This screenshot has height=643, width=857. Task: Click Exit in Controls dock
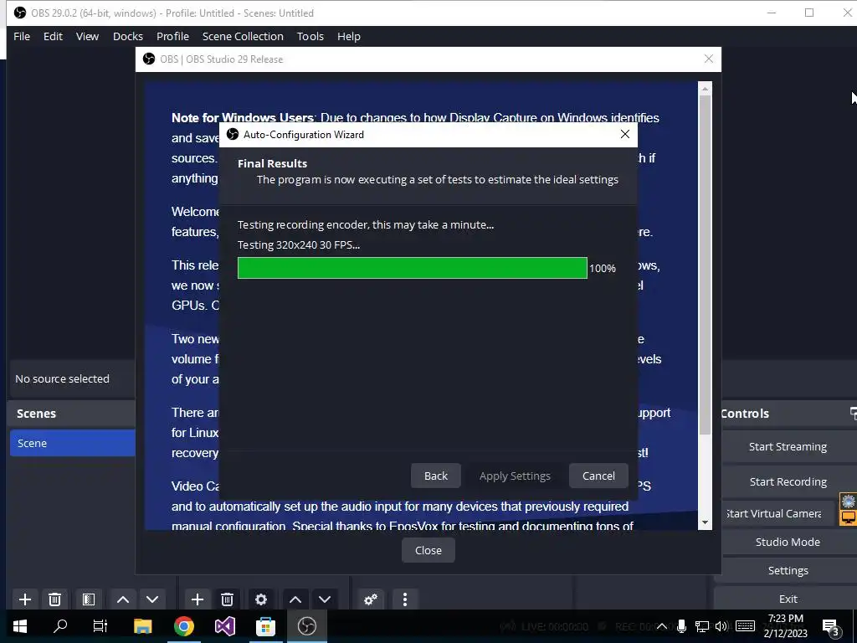788,599
